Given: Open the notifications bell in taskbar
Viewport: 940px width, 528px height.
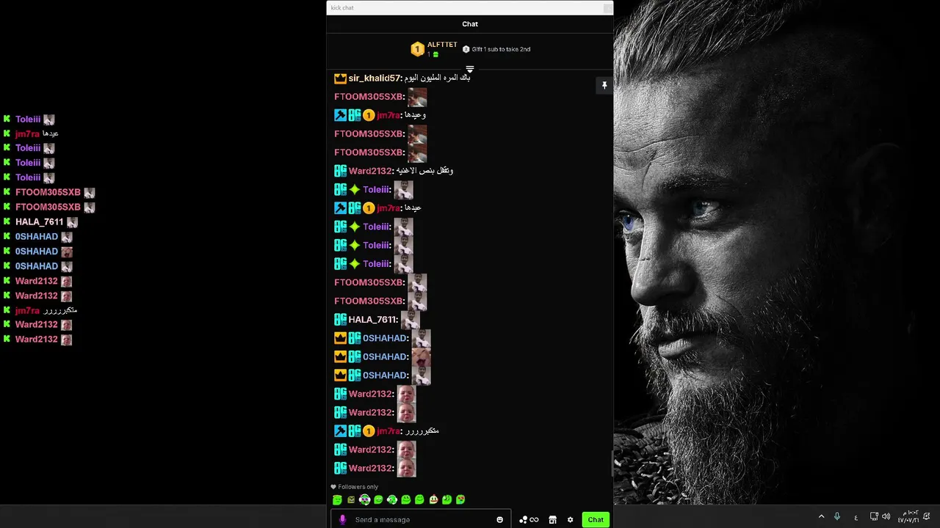Looking at the screenshot, I should tap(928, 517).
